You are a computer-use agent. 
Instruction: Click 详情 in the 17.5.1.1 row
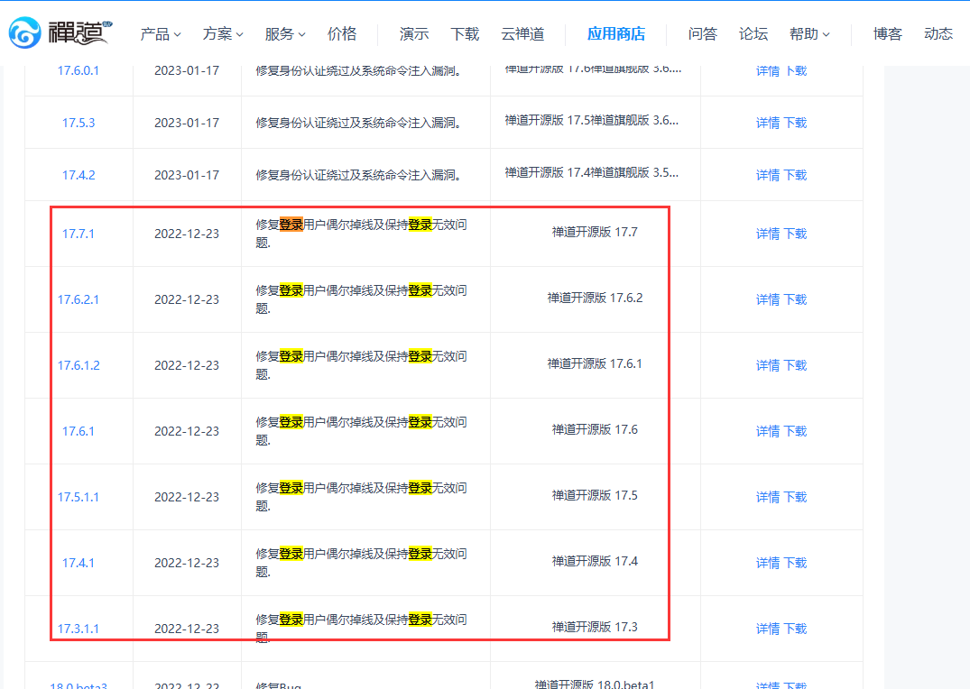(x=768, y=497)
